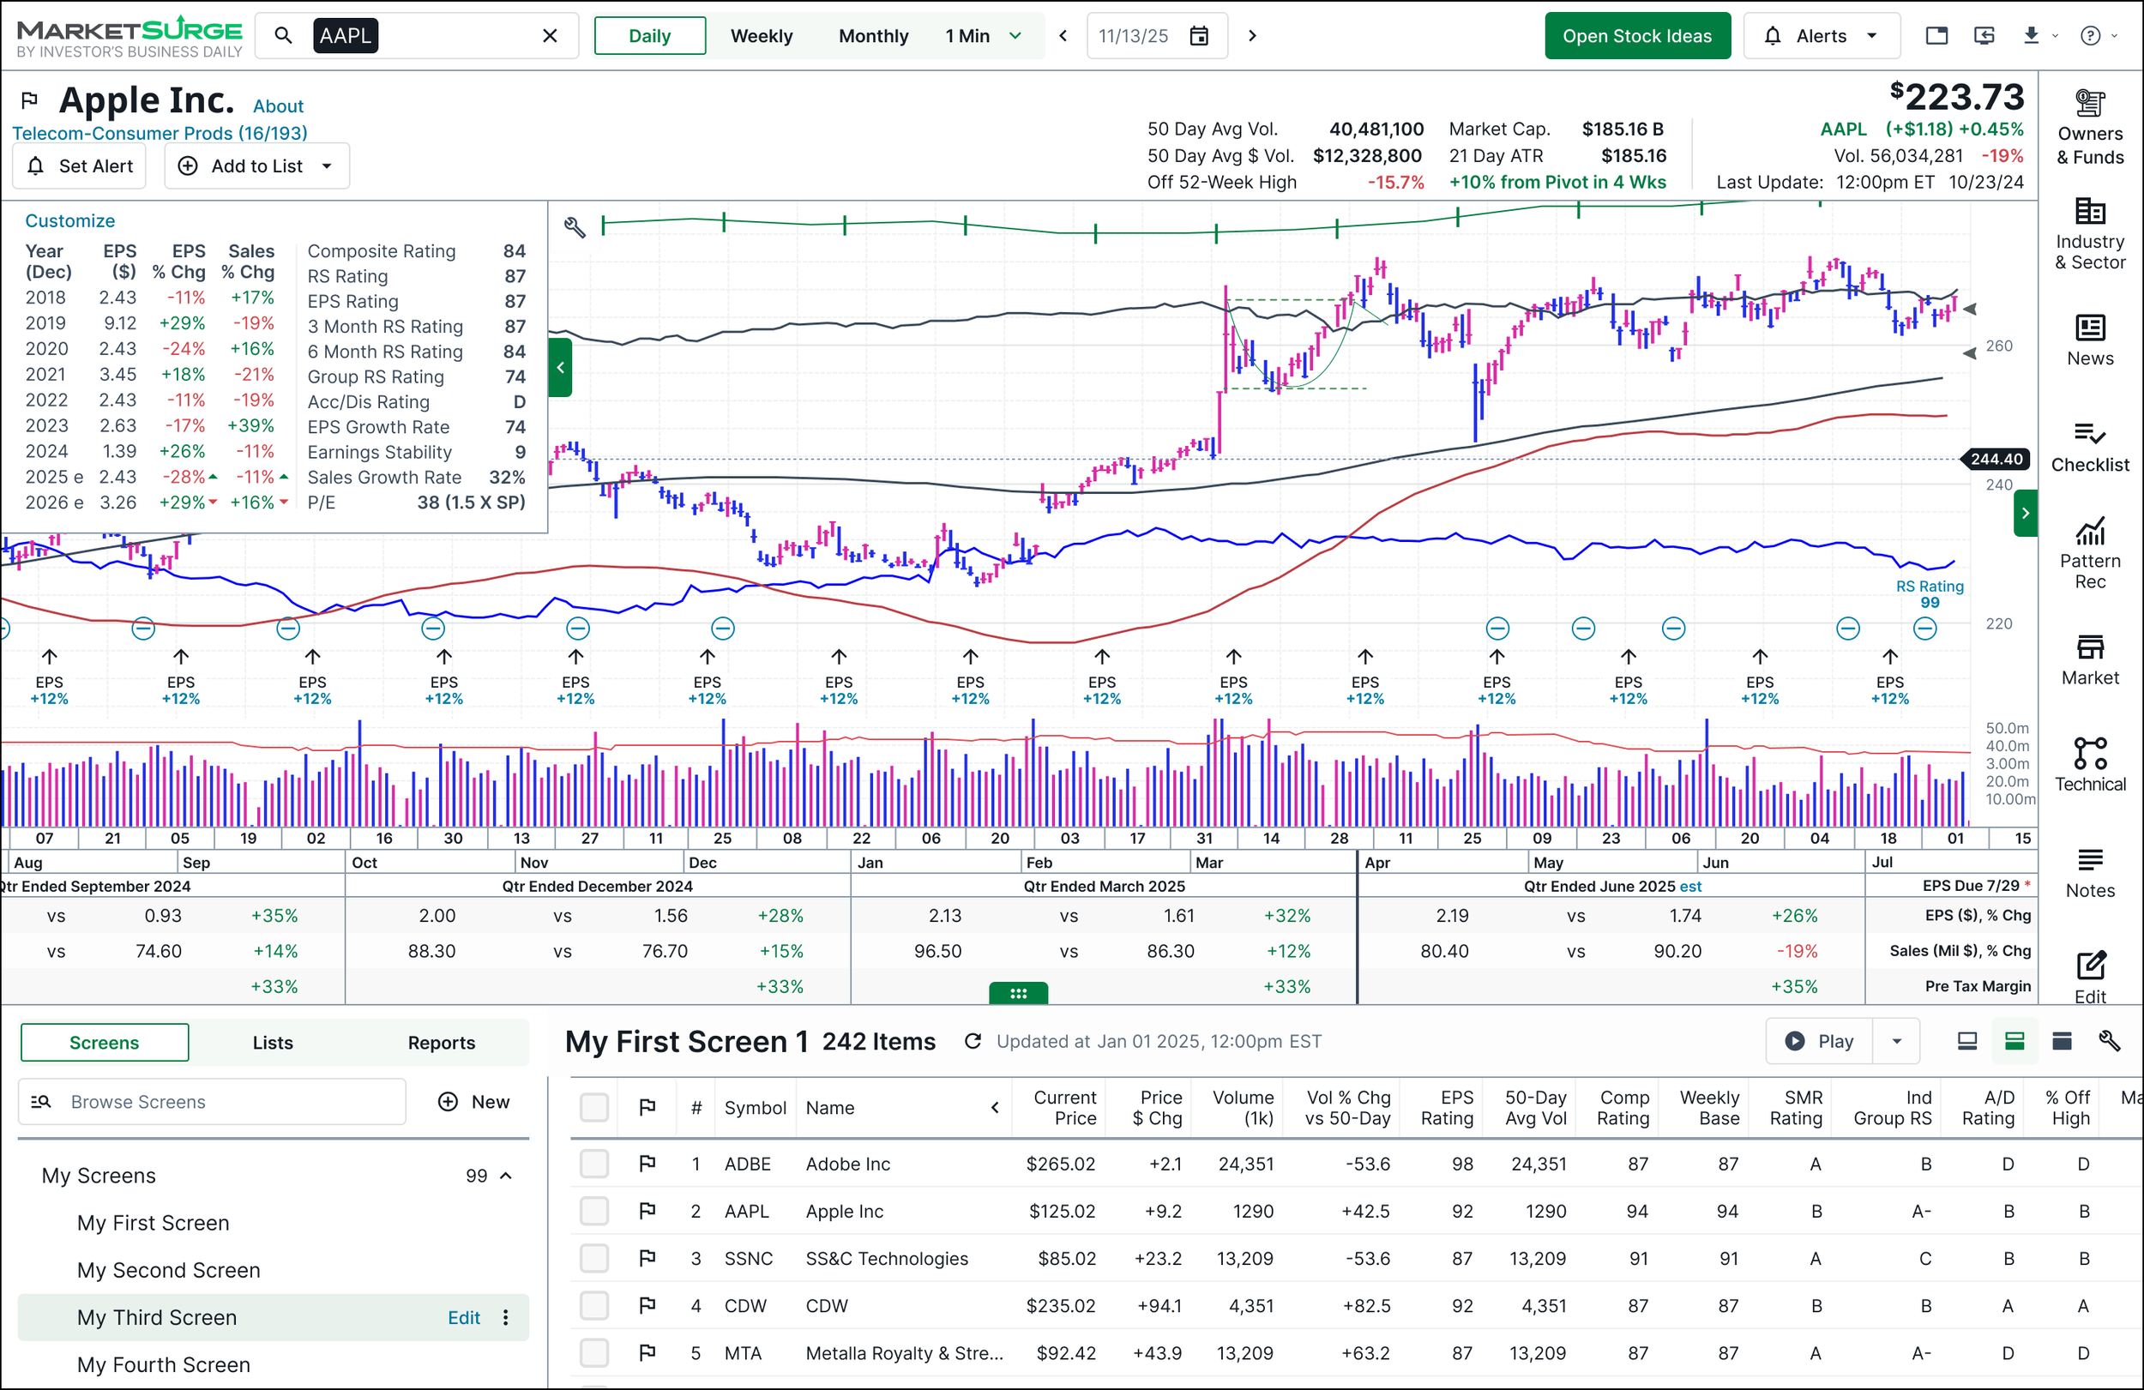Image resolution: width=2144 pixels, height=1390 pixels.
Task: Tick the CDW row checkbox
Action: coord(593,1305)
